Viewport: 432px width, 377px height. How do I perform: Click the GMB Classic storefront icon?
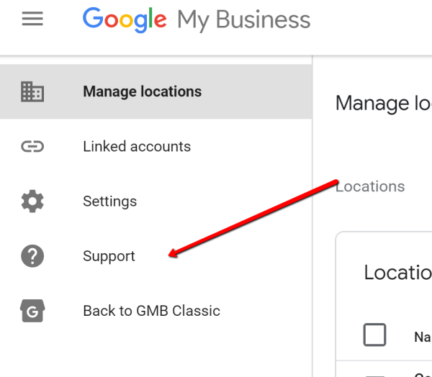pyautogui.click(x=32, y=311)
